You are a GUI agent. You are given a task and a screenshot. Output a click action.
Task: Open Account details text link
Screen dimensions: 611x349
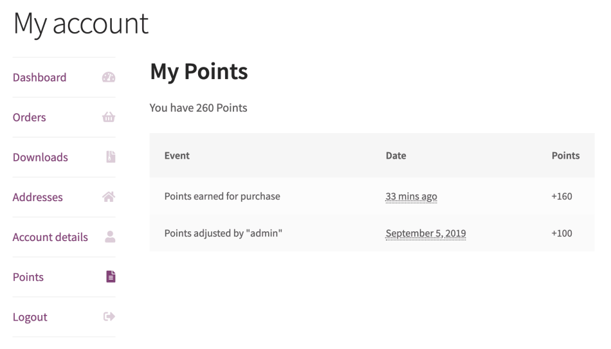(50, 237)
